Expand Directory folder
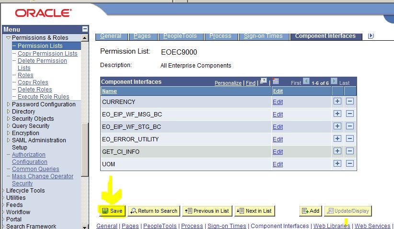 coord(8,111)
